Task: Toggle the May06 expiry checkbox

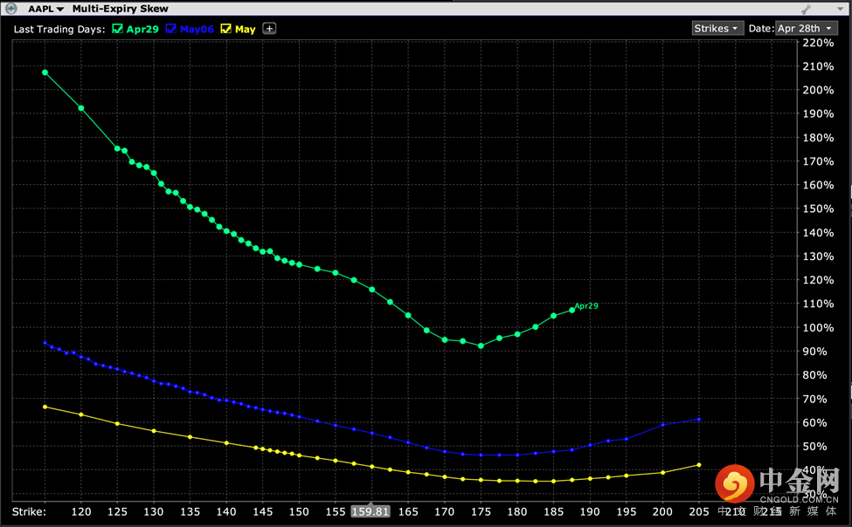Action: point(170,29)
